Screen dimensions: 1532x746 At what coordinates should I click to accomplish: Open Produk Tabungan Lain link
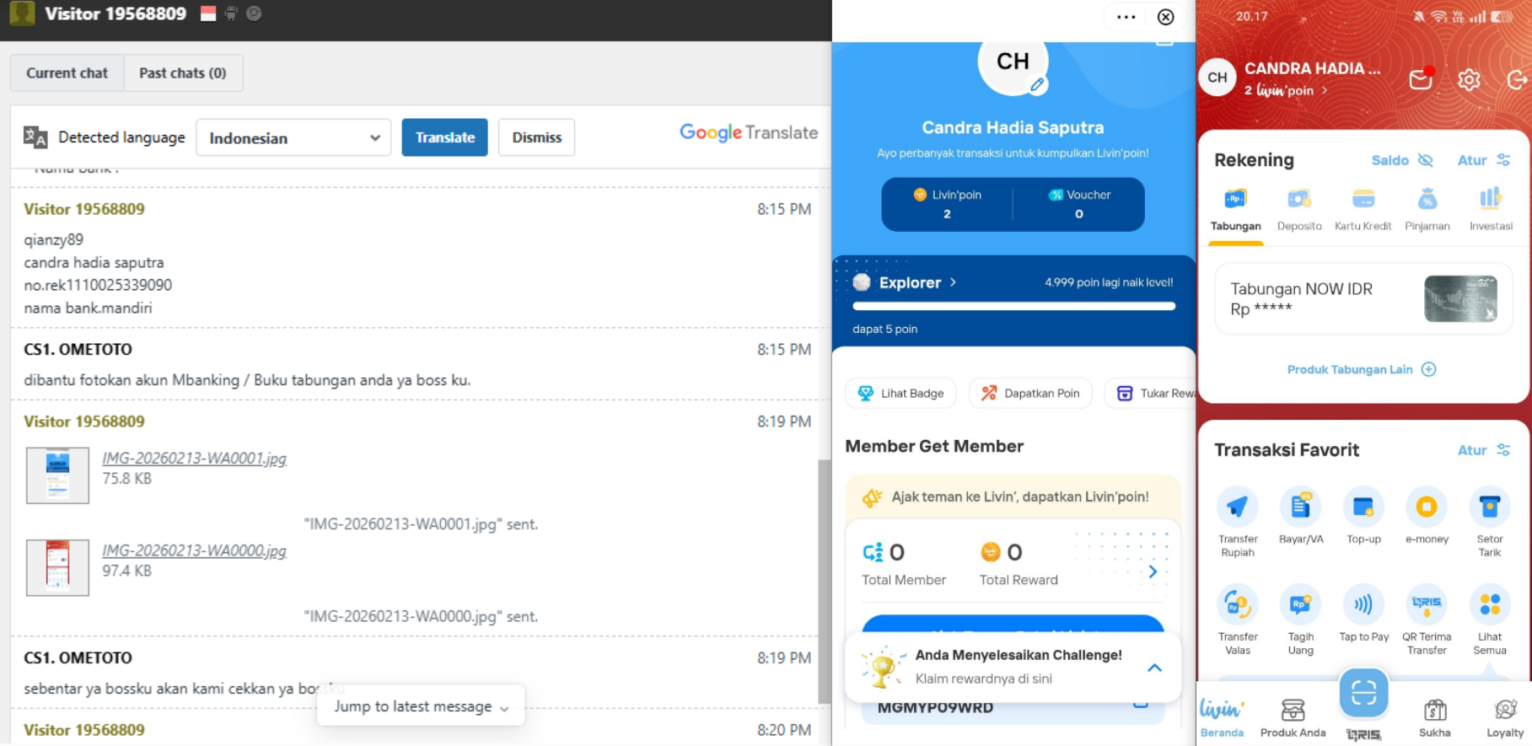[1362, 369]
